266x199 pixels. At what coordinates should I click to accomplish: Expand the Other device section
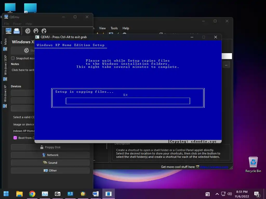tap(50, 170)
